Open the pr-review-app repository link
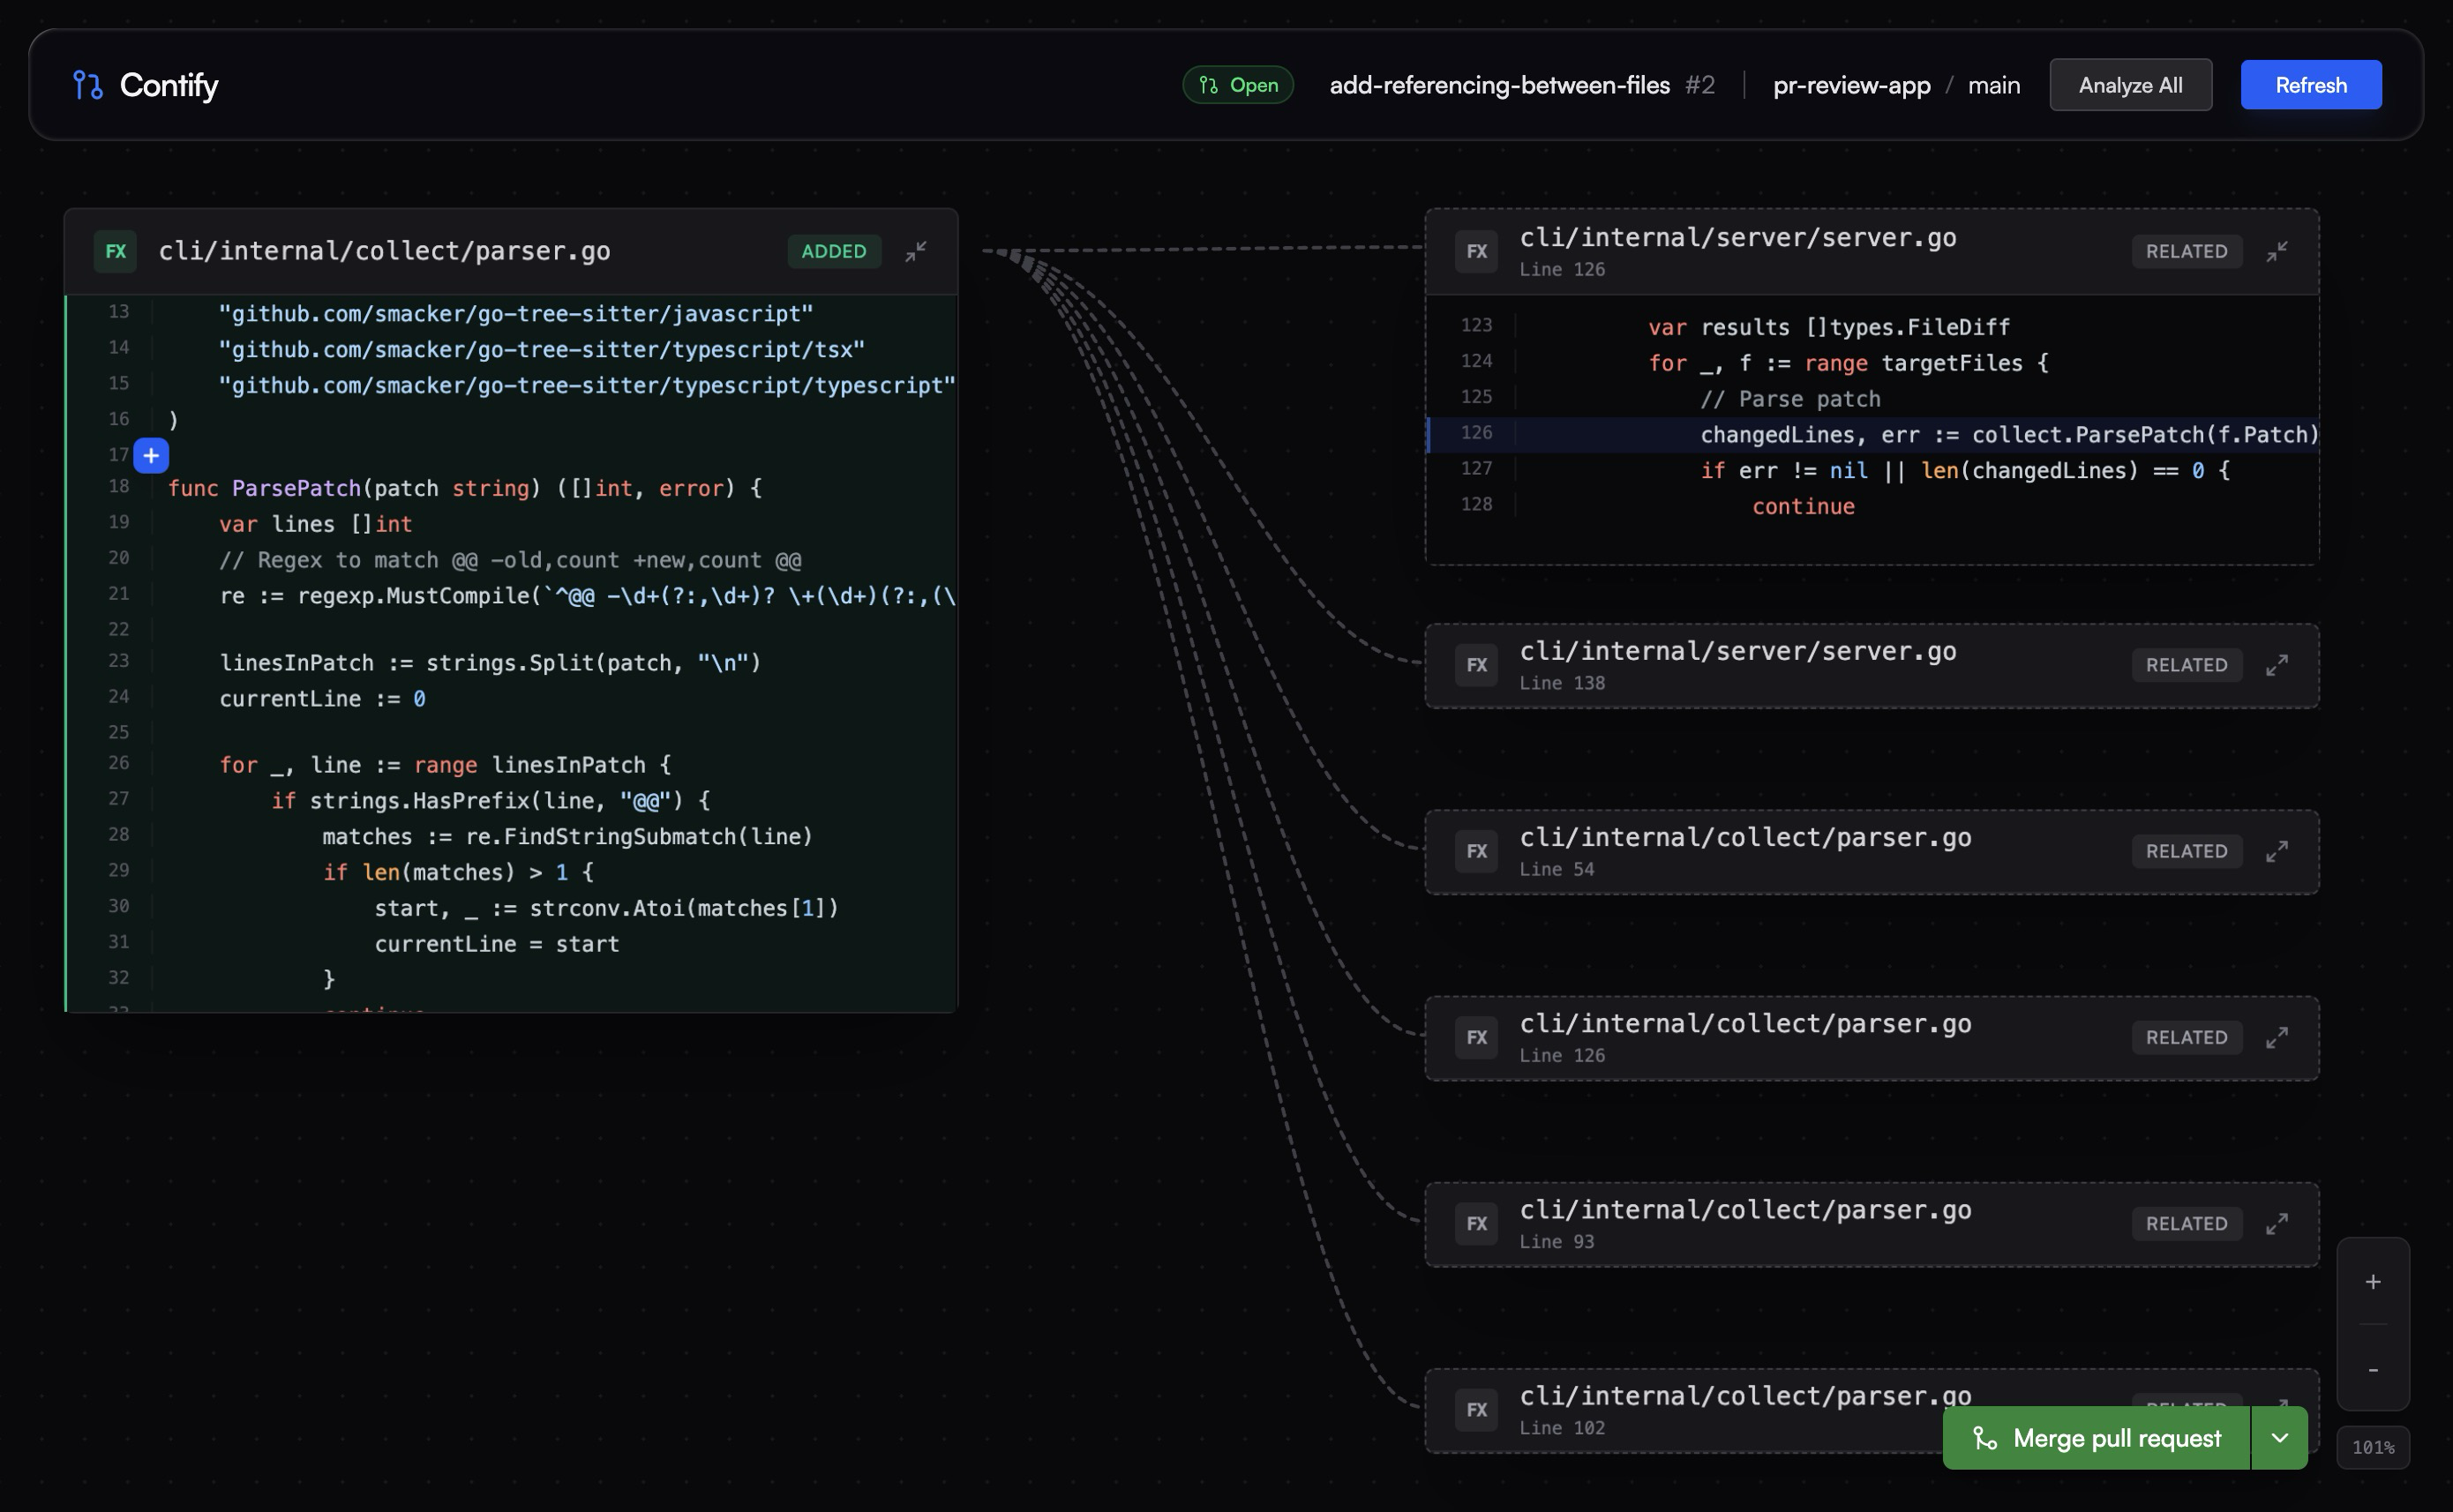Screen dimensions: 2453x1512 pyautogui.click(x=1851, y=86)
